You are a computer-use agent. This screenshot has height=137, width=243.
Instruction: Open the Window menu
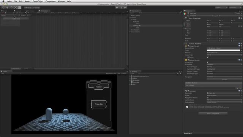(x=61, y=2)
